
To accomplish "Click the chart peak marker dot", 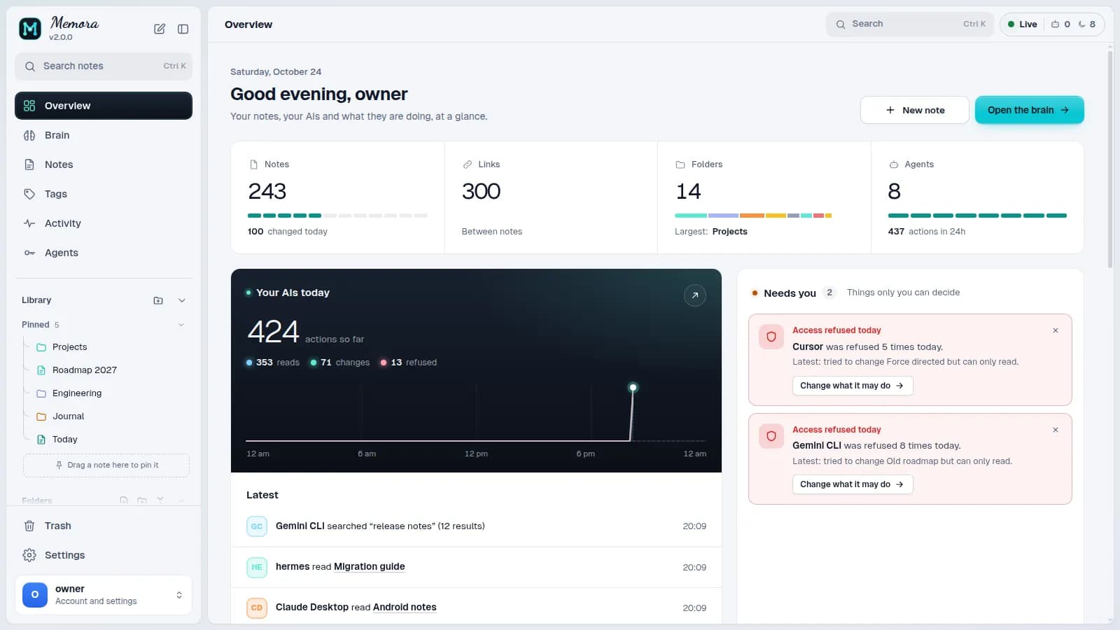I will click(633, 387).
